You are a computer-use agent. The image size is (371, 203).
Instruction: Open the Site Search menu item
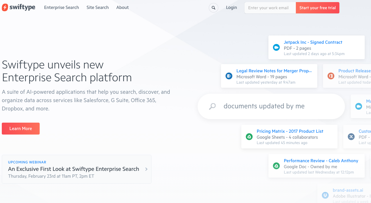[x=98, y=7]
